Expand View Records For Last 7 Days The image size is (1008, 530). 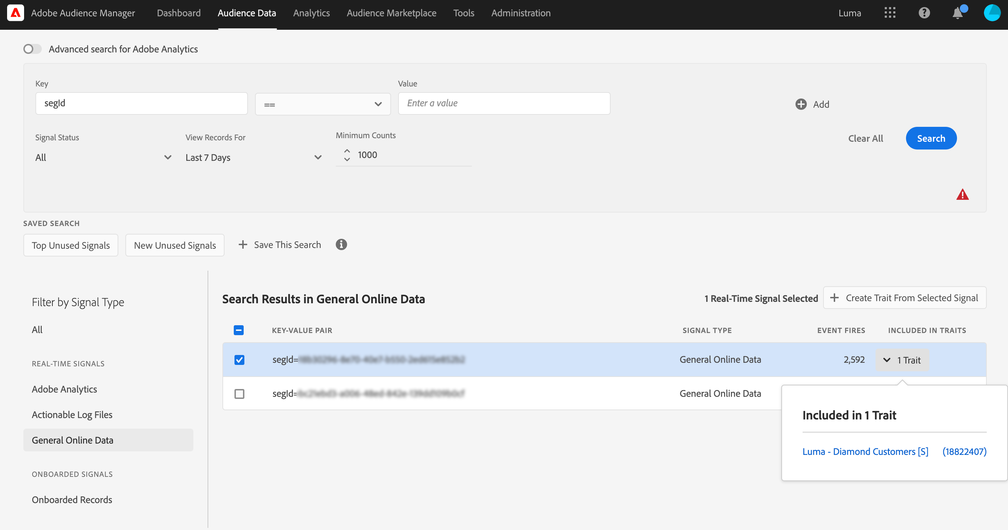(x=254, y=157)
